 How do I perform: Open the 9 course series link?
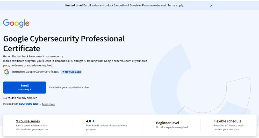[28, 121]
